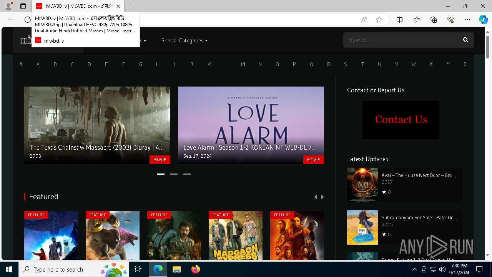Filter titles by letter W
This screenshot has width=492, height=277.
pos(414,64)
